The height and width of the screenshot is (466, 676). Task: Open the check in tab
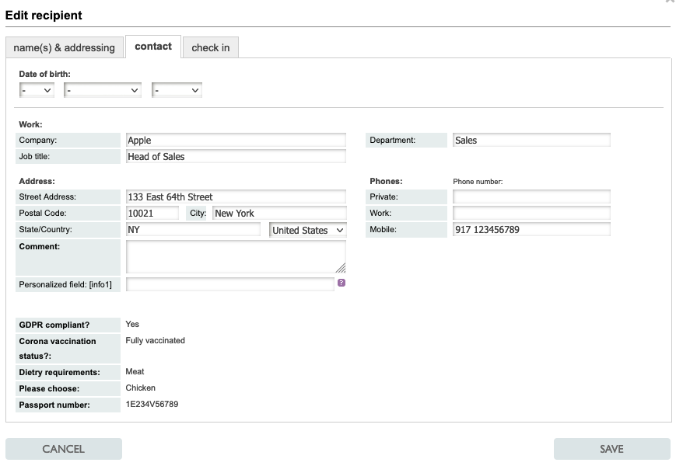tap(210, 47)
